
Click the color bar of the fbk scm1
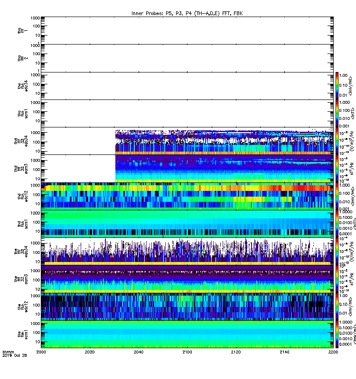[337, 334]
